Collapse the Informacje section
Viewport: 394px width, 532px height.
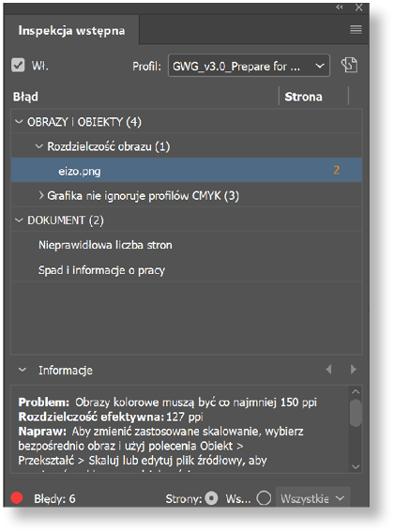pos(23,370)
